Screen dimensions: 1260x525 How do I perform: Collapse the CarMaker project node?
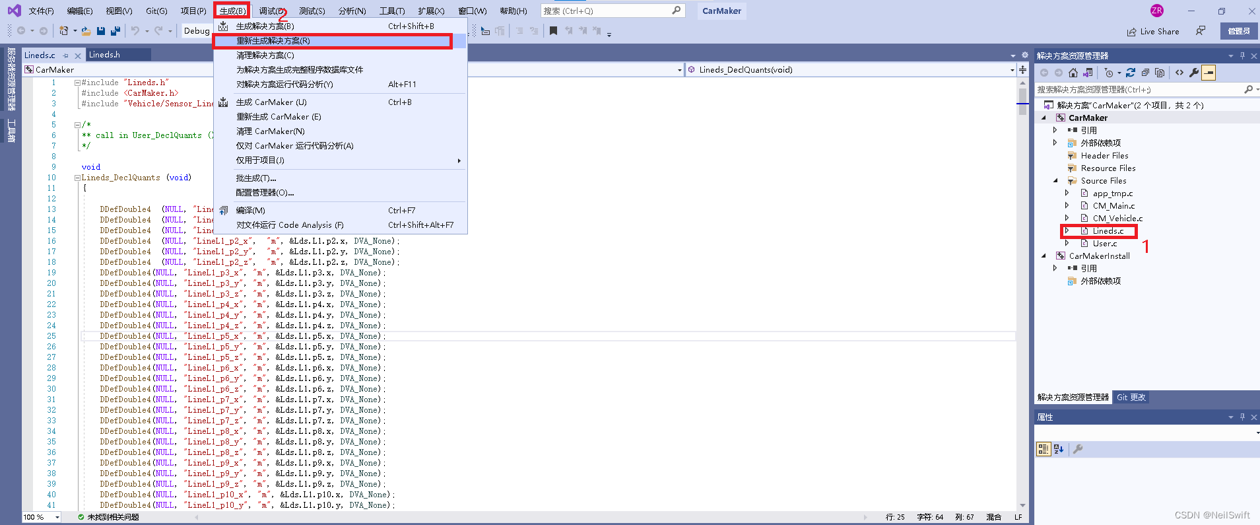tap(1044, 118)
